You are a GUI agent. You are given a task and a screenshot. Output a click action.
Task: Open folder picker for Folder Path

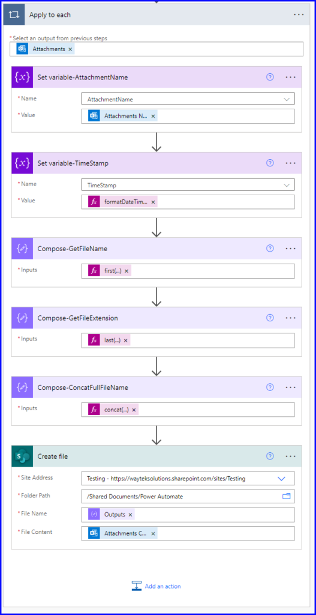(x=286, y=496)
